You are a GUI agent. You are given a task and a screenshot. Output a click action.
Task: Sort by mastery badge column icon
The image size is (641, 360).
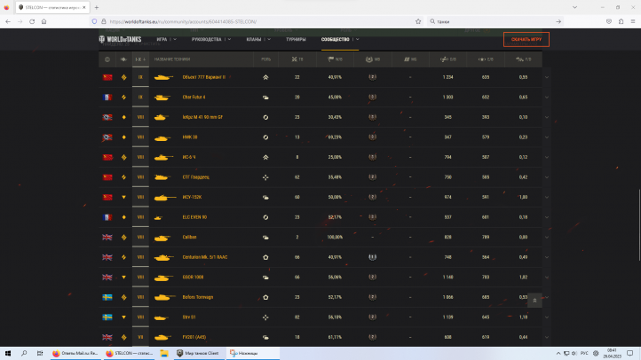pyautogui.click(x=371, y=59)
